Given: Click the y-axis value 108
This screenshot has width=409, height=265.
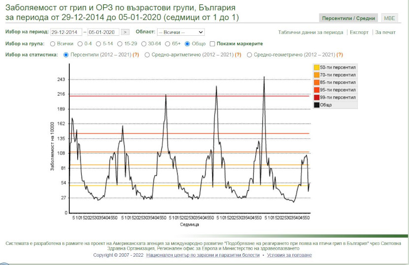Looking at the screenshot, I should [x=61, y=154].
